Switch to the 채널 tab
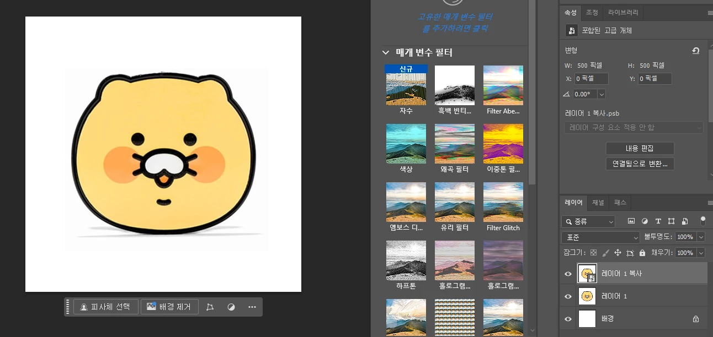The width and height of the screenshot is (713, 337). 598,202
